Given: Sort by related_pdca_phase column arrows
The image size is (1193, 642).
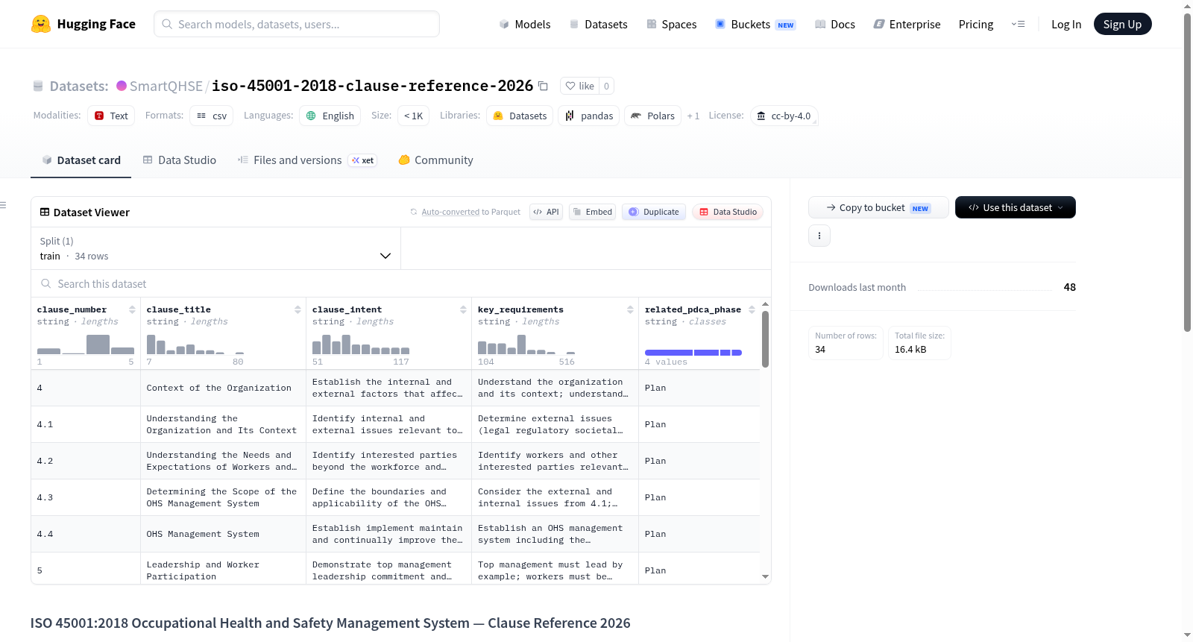Looking at the screenshot, I should [752, 309].
